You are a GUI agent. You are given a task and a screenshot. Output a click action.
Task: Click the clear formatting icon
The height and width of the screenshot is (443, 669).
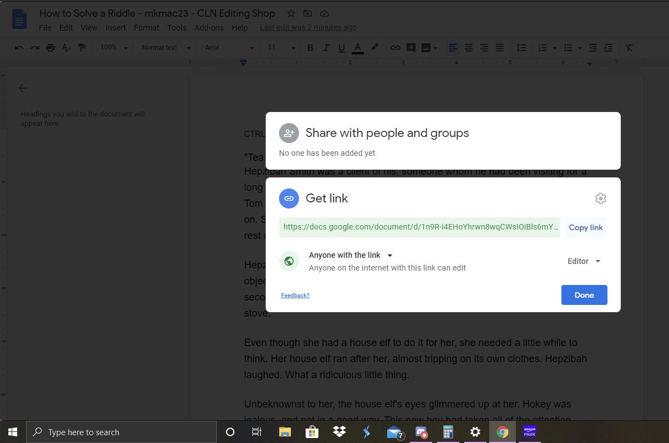tap(629, 48)
